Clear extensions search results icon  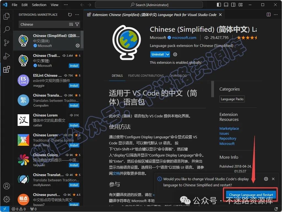(71, 24)
